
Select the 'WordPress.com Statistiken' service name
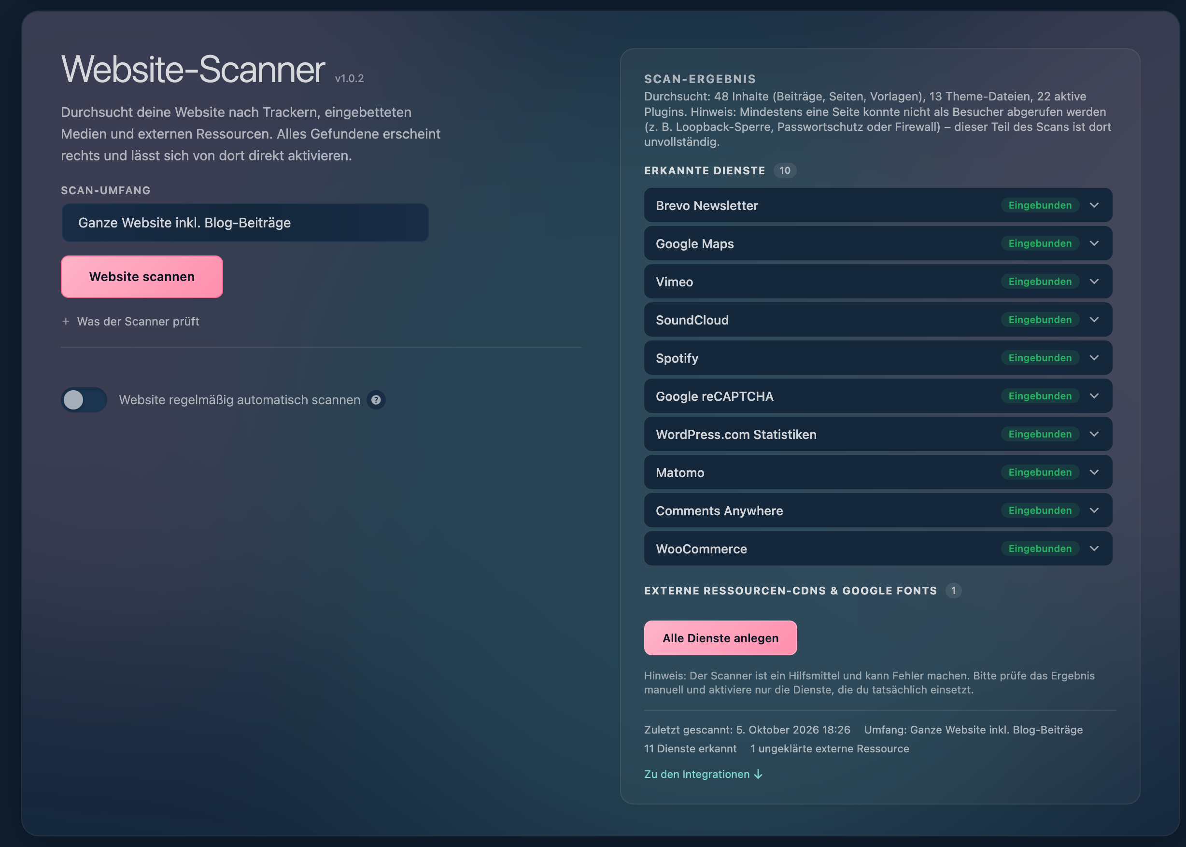[x=736, y=435]
